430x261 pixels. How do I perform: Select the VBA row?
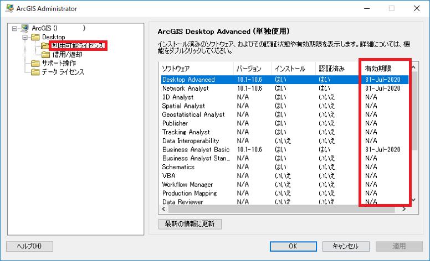285,176
